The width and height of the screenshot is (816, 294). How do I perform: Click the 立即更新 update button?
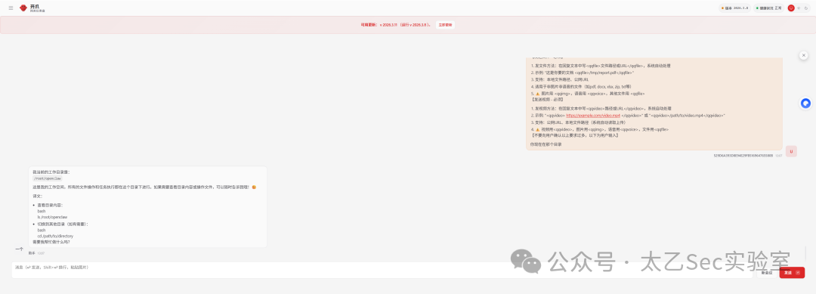coord(445,24)
